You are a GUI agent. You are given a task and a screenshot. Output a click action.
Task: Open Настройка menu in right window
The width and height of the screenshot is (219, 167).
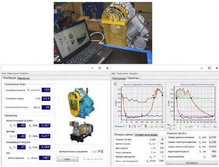(133, 73)
